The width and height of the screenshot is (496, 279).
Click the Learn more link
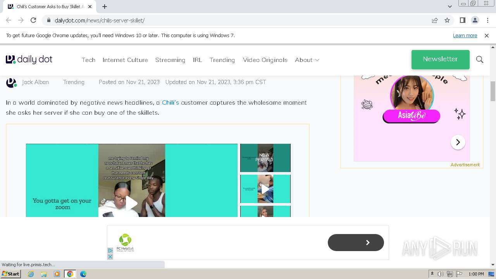pyautogui.click(x=465, y=35)
